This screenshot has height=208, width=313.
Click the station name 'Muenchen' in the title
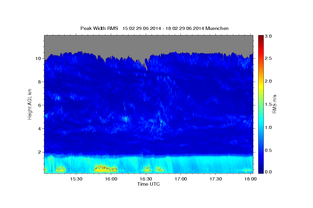coord(217,28)
